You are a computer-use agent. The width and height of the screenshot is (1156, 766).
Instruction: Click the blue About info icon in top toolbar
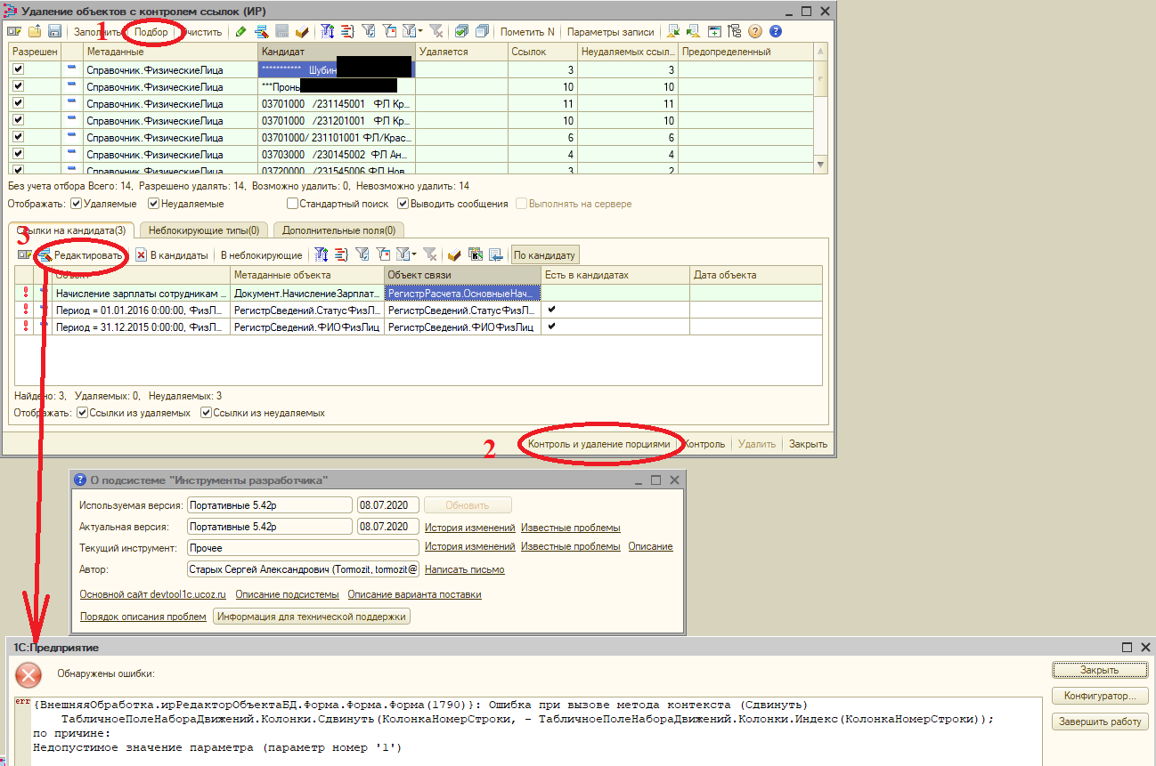pyautogui.click(x=775, y=31)
